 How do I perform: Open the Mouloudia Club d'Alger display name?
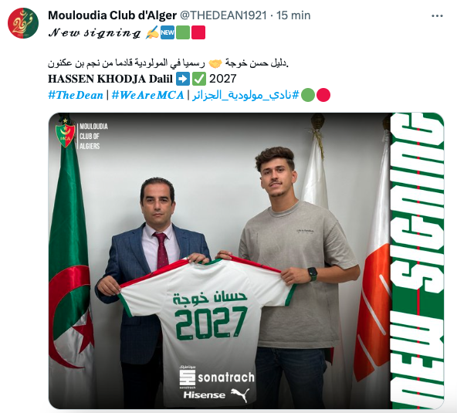click(112, 15)
